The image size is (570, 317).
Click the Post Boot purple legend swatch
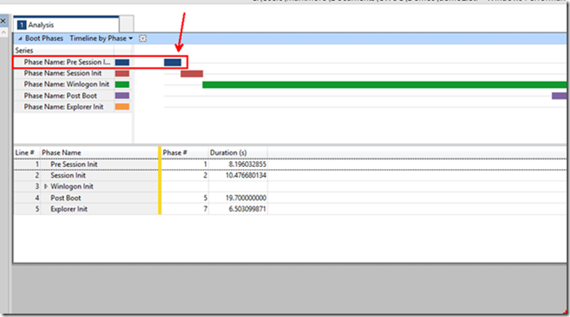[x=123, y=96]
